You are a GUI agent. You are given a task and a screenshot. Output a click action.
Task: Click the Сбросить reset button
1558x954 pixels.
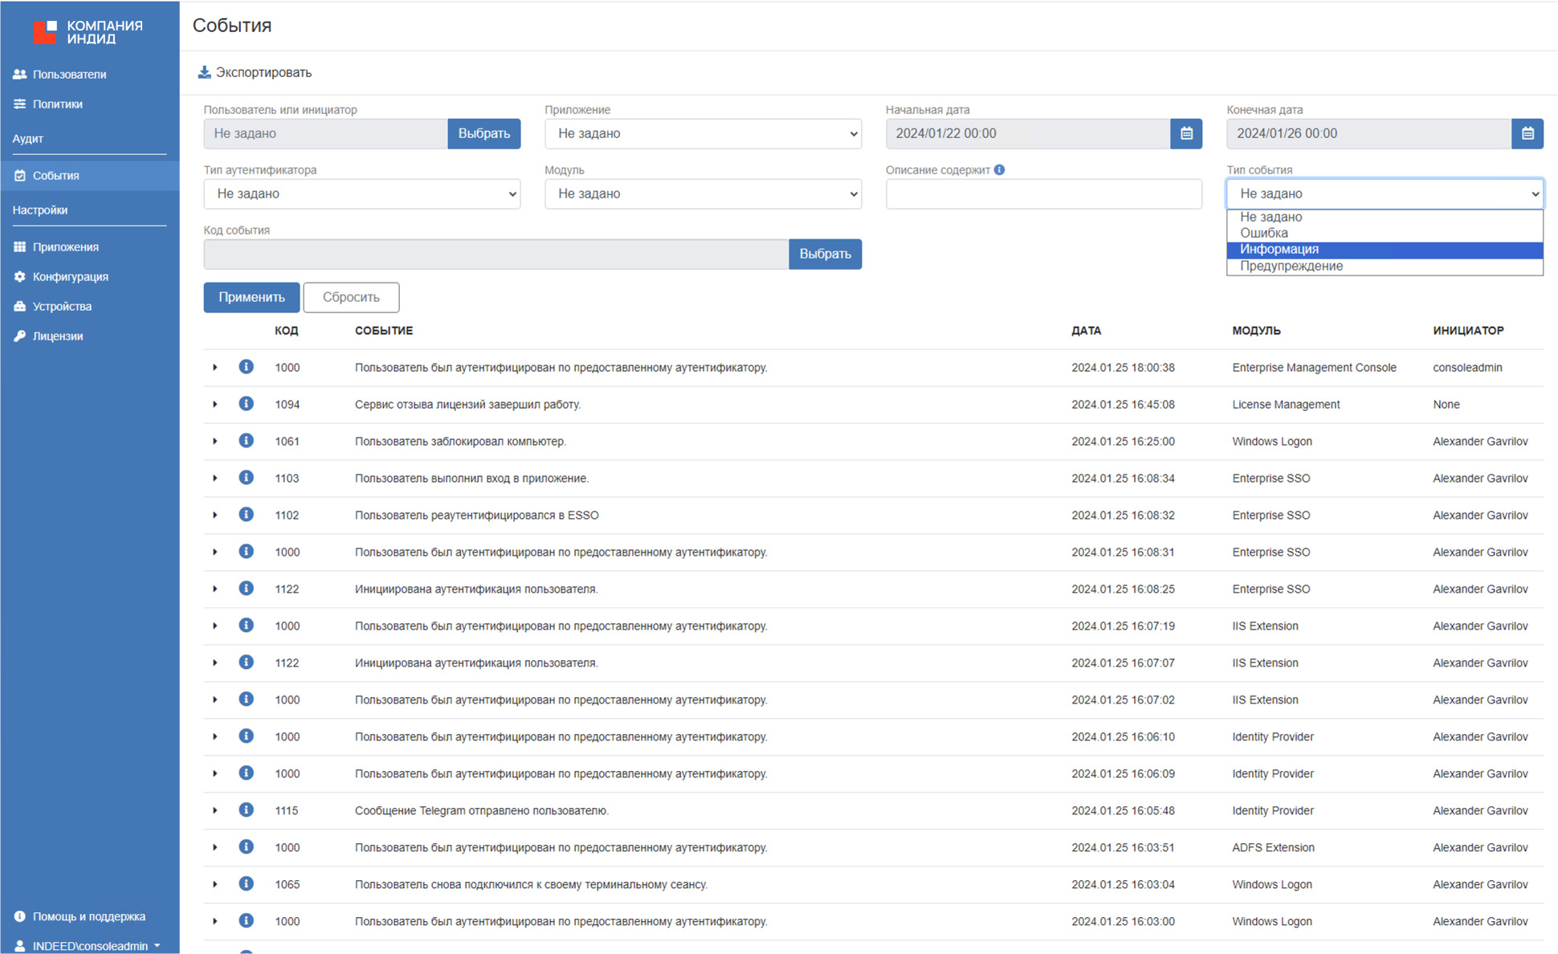pos(351,297)
